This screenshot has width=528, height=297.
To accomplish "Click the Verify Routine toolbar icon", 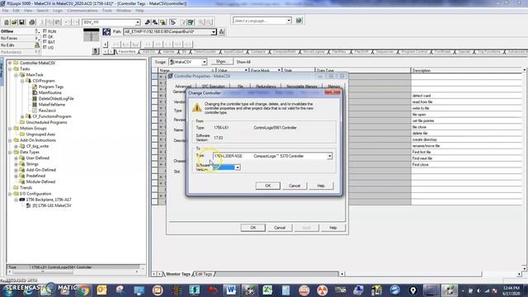I will 183,22.
